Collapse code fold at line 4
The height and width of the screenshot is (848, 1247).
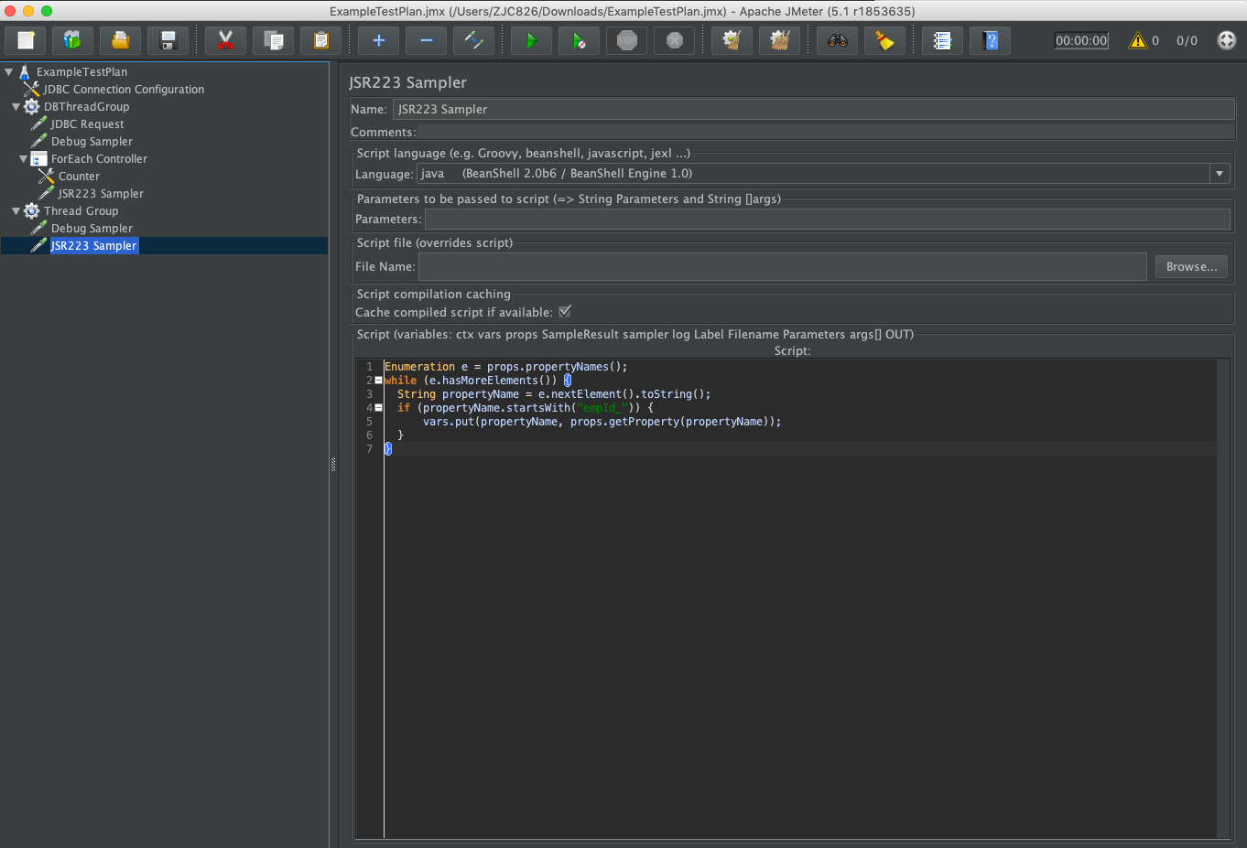coord(378,408)
